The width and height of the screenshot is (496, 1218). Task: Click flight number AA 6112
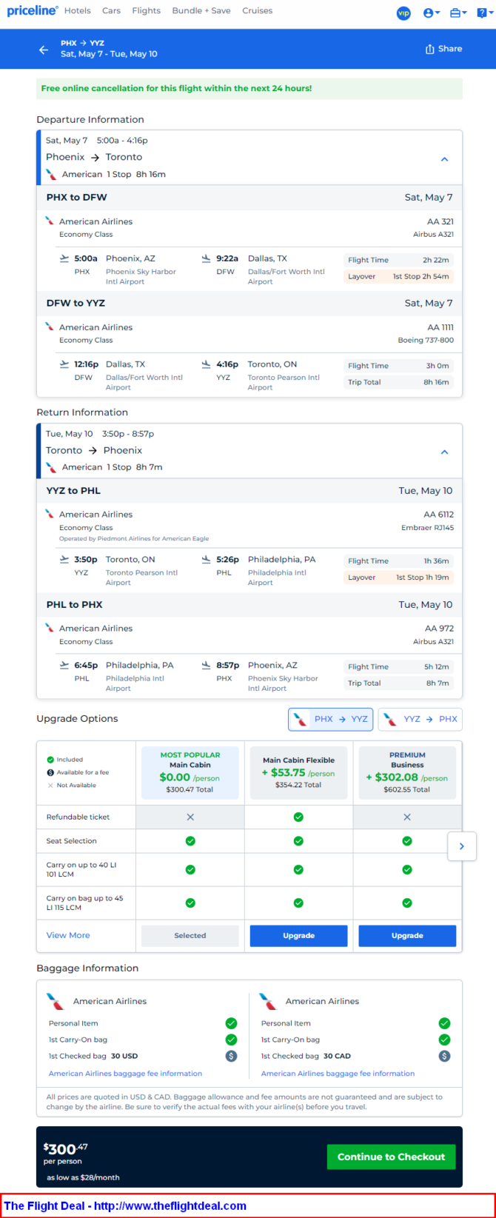[x=439, y=515]
